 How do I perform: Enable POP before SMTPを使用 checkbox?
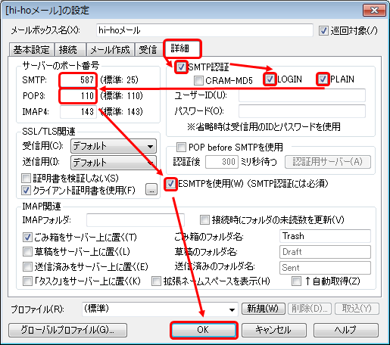pyautogui.click(x=181, y=147)
